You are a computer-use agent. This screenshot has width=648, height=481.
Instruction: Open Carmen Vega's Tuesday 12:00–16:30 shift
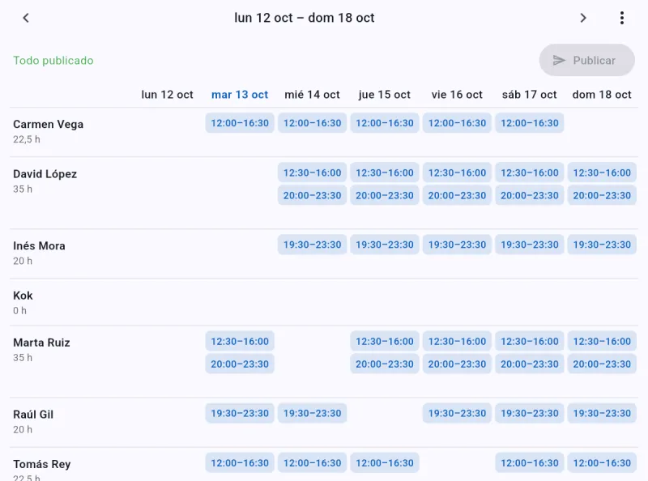click(240, 123)
